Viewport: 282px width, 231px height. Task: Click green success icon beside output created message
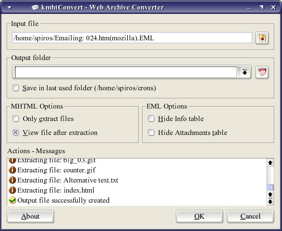coord(12,200)
